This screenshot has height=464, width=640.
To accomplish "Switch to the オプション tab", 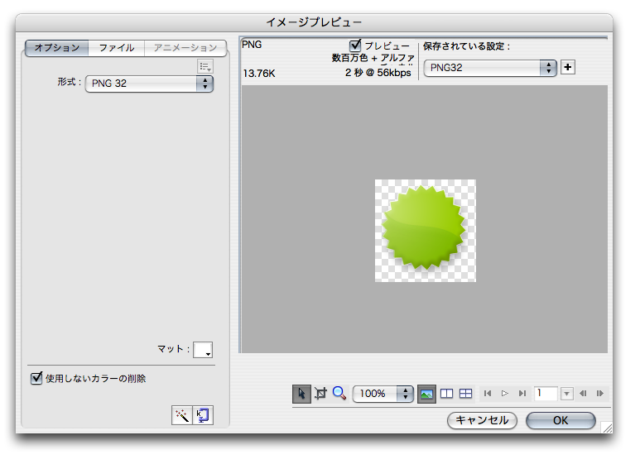I will (x=57, y=48).
